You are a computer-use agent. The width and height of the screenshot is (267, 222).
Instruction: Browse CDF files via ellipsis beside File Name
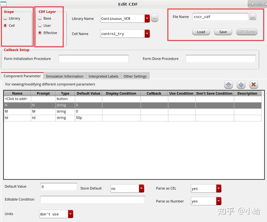point(253,16)
